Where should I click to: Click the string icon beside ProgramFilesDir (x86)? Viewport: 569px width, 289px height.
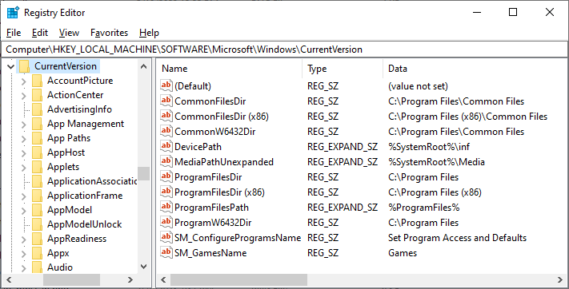click(166, 192)
